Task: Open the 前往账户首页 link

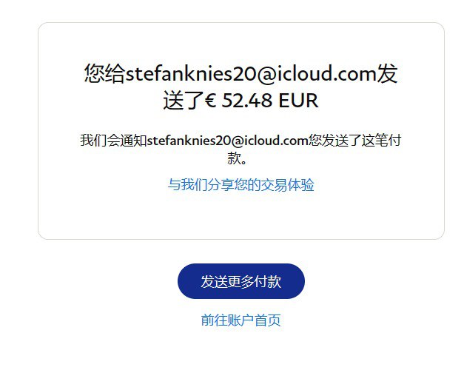Action: 241,320
